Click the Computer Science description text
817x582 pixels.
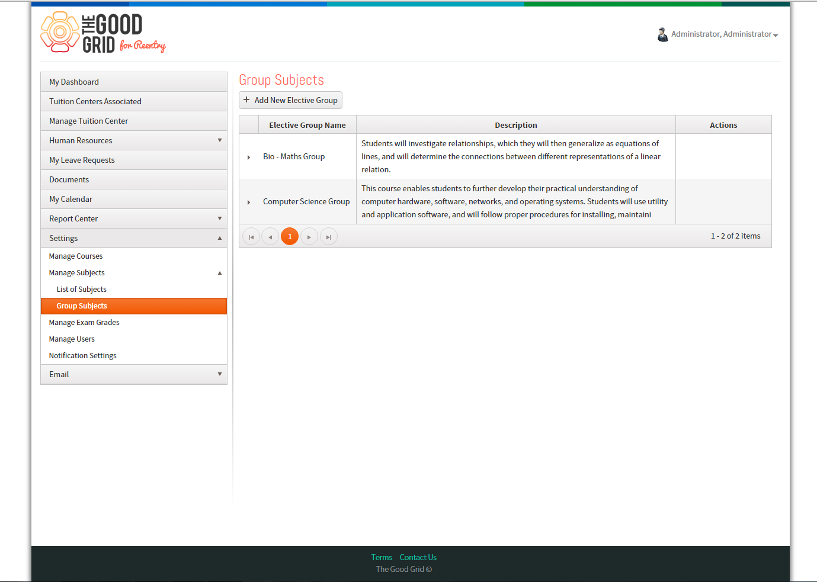(515, 201)
